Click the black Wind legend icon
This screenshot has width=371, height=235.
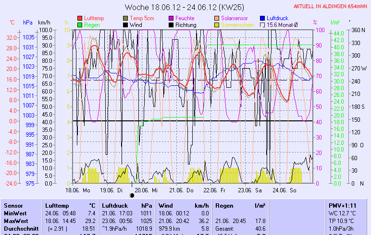pyautogui.click(x=126, y=24)
